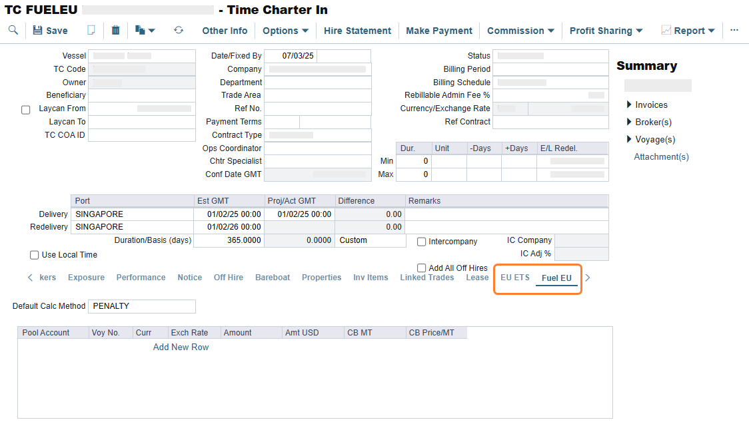Delete the contract using trash icon
749x428 pixels.
pos(116,31)
